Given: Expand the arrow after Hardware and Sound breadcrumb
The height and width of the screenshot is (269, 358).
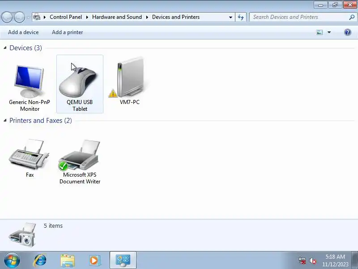Looking at the screenshot, I should coord(147,17).
